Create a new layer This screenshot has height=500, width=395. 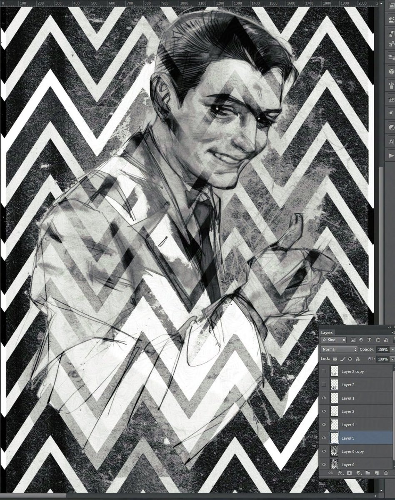377,473
